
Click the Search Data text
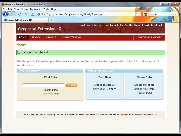51,90
